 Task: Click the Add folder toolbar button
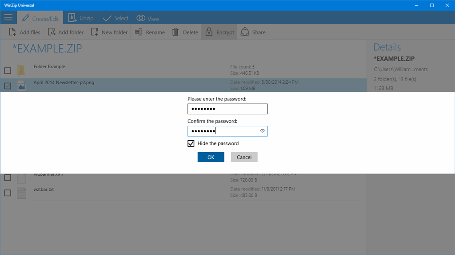pyautogui.click(x=66, y=32)
